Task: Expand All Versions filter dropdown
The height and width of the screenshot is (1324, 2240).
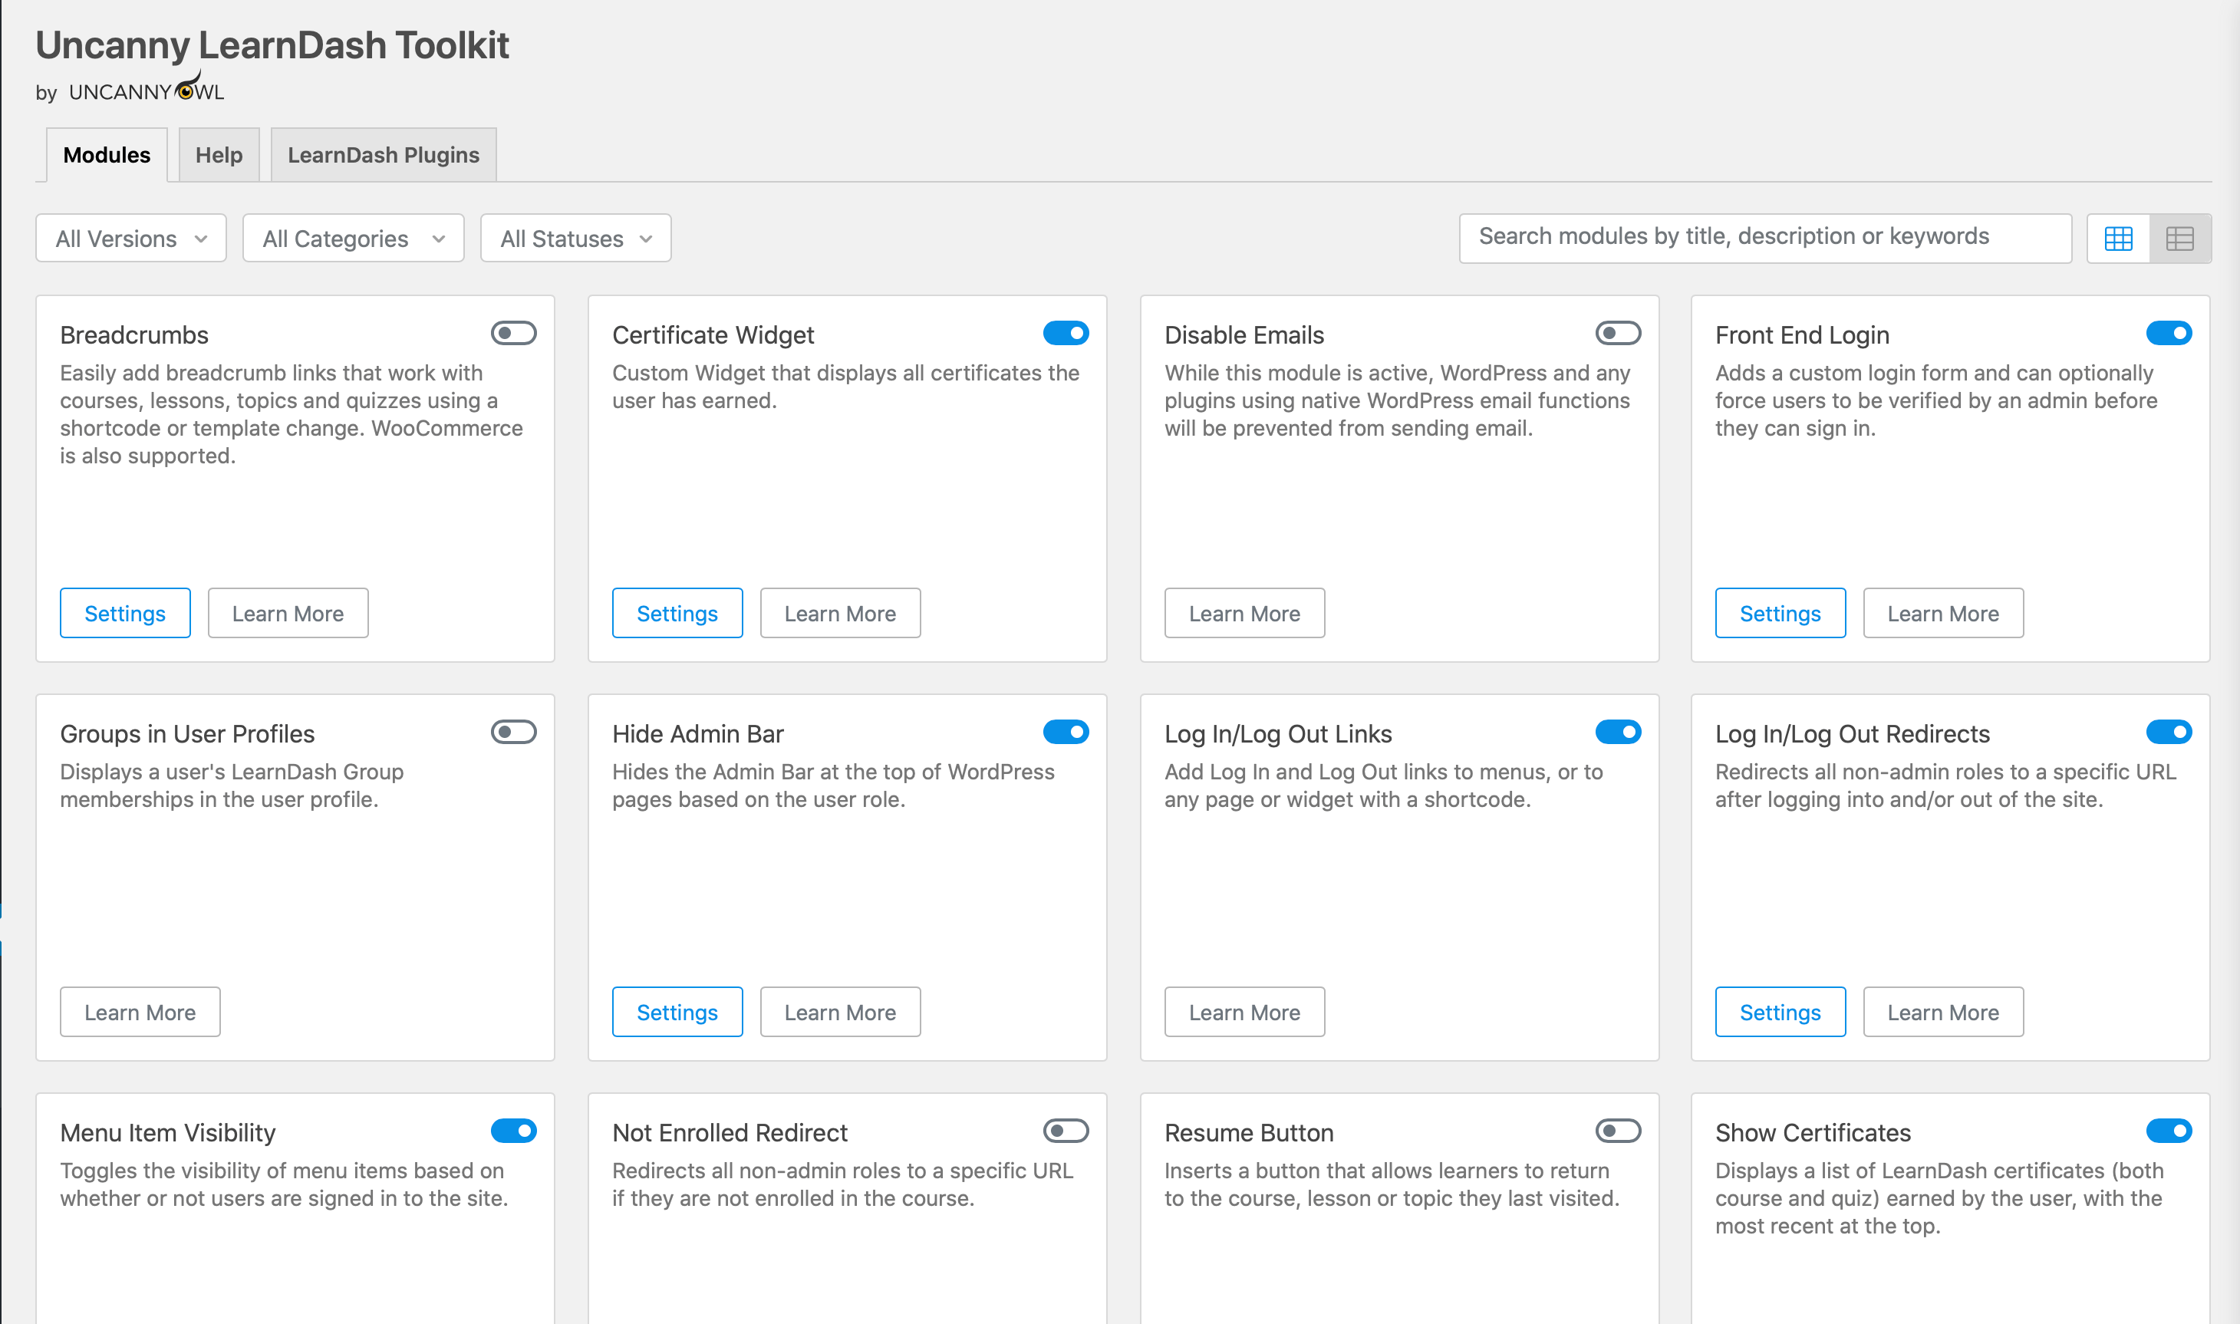Action: pos(131,238)
